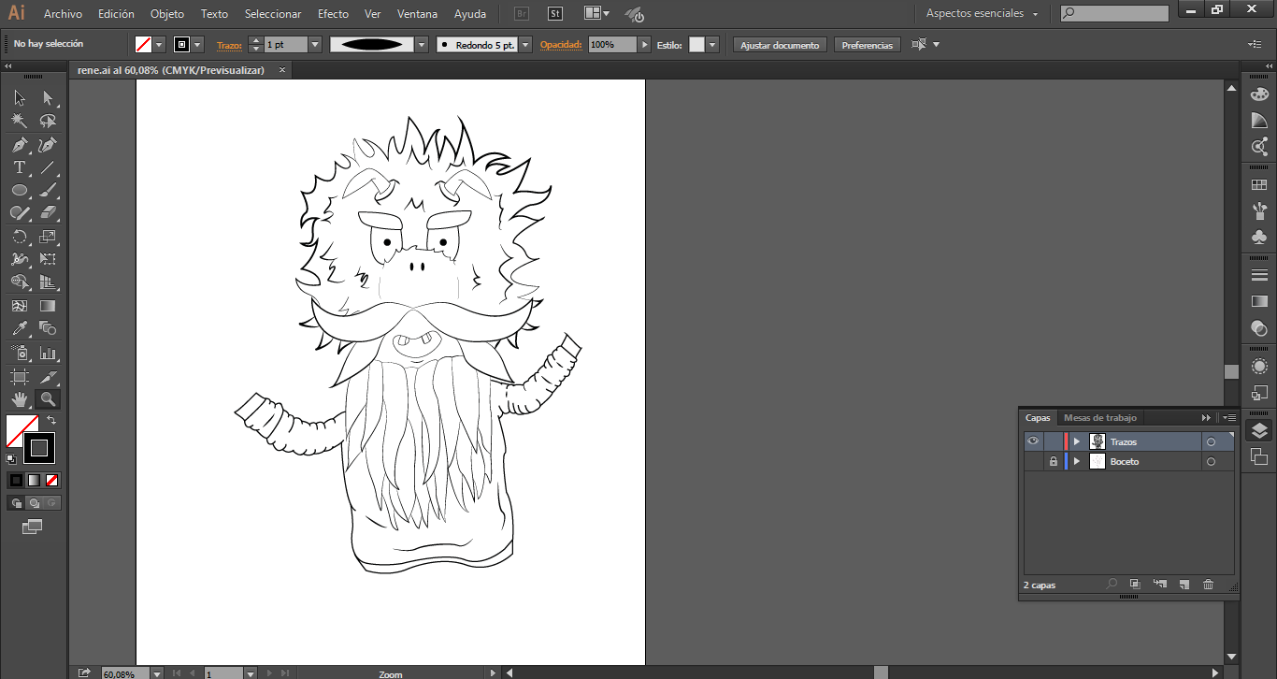Open the Aspectos esenciales workspace dropdown
The image size is (1277, 679).
point(982,14)
